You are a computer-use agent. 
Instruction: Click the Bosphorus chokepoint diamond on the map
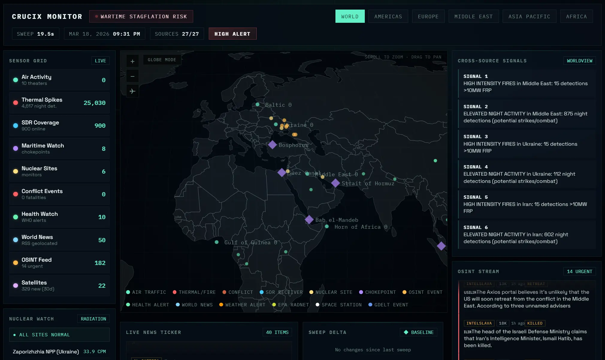click(x=272, y=145)
